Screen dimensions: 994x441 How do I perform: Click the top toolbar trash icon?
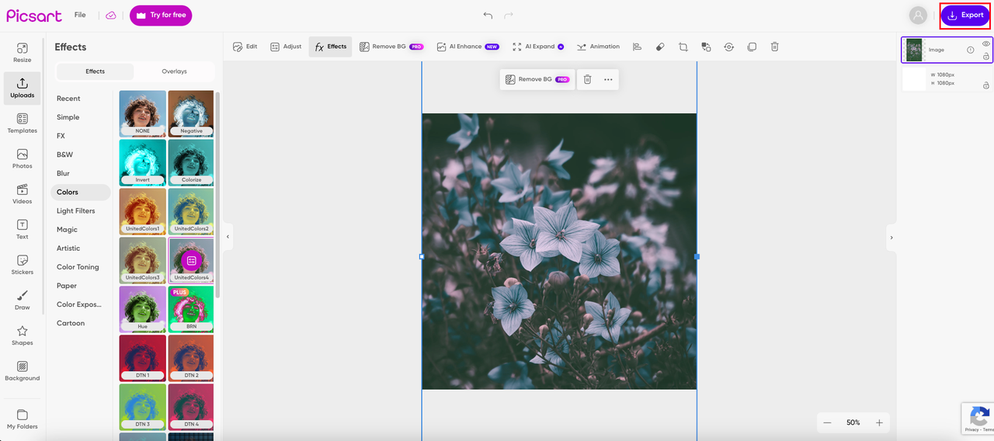[774, 47]
